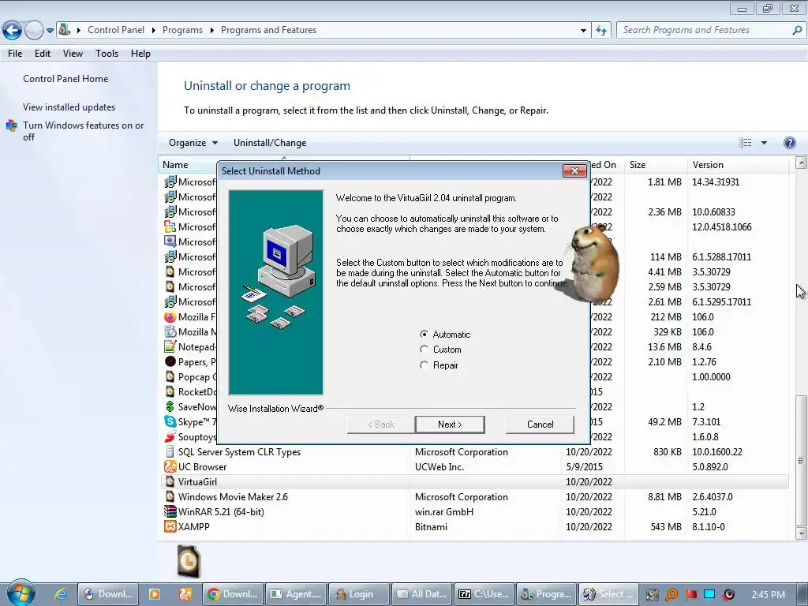Click Control Panel breadcrumb
The width and height of the screenshot is (808, 606).
click(116, 30)
